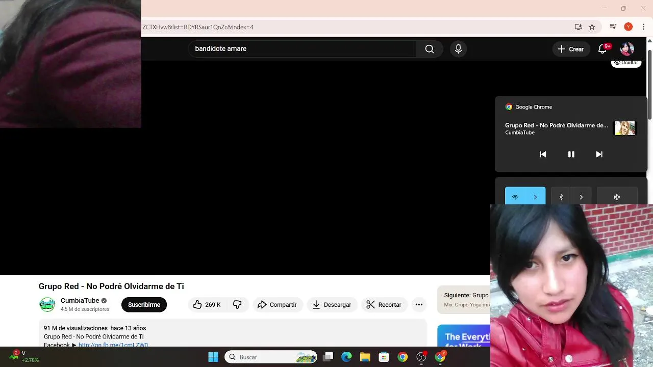Click the Google Chrome label in media panel
Screen dimensions: 653x367
[x=534, y=107]
